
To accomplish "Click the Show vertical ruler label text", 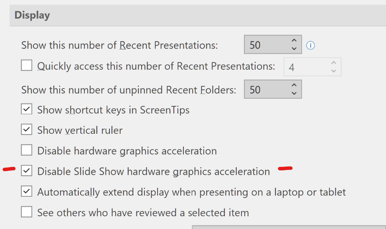I will pos(80,130).
